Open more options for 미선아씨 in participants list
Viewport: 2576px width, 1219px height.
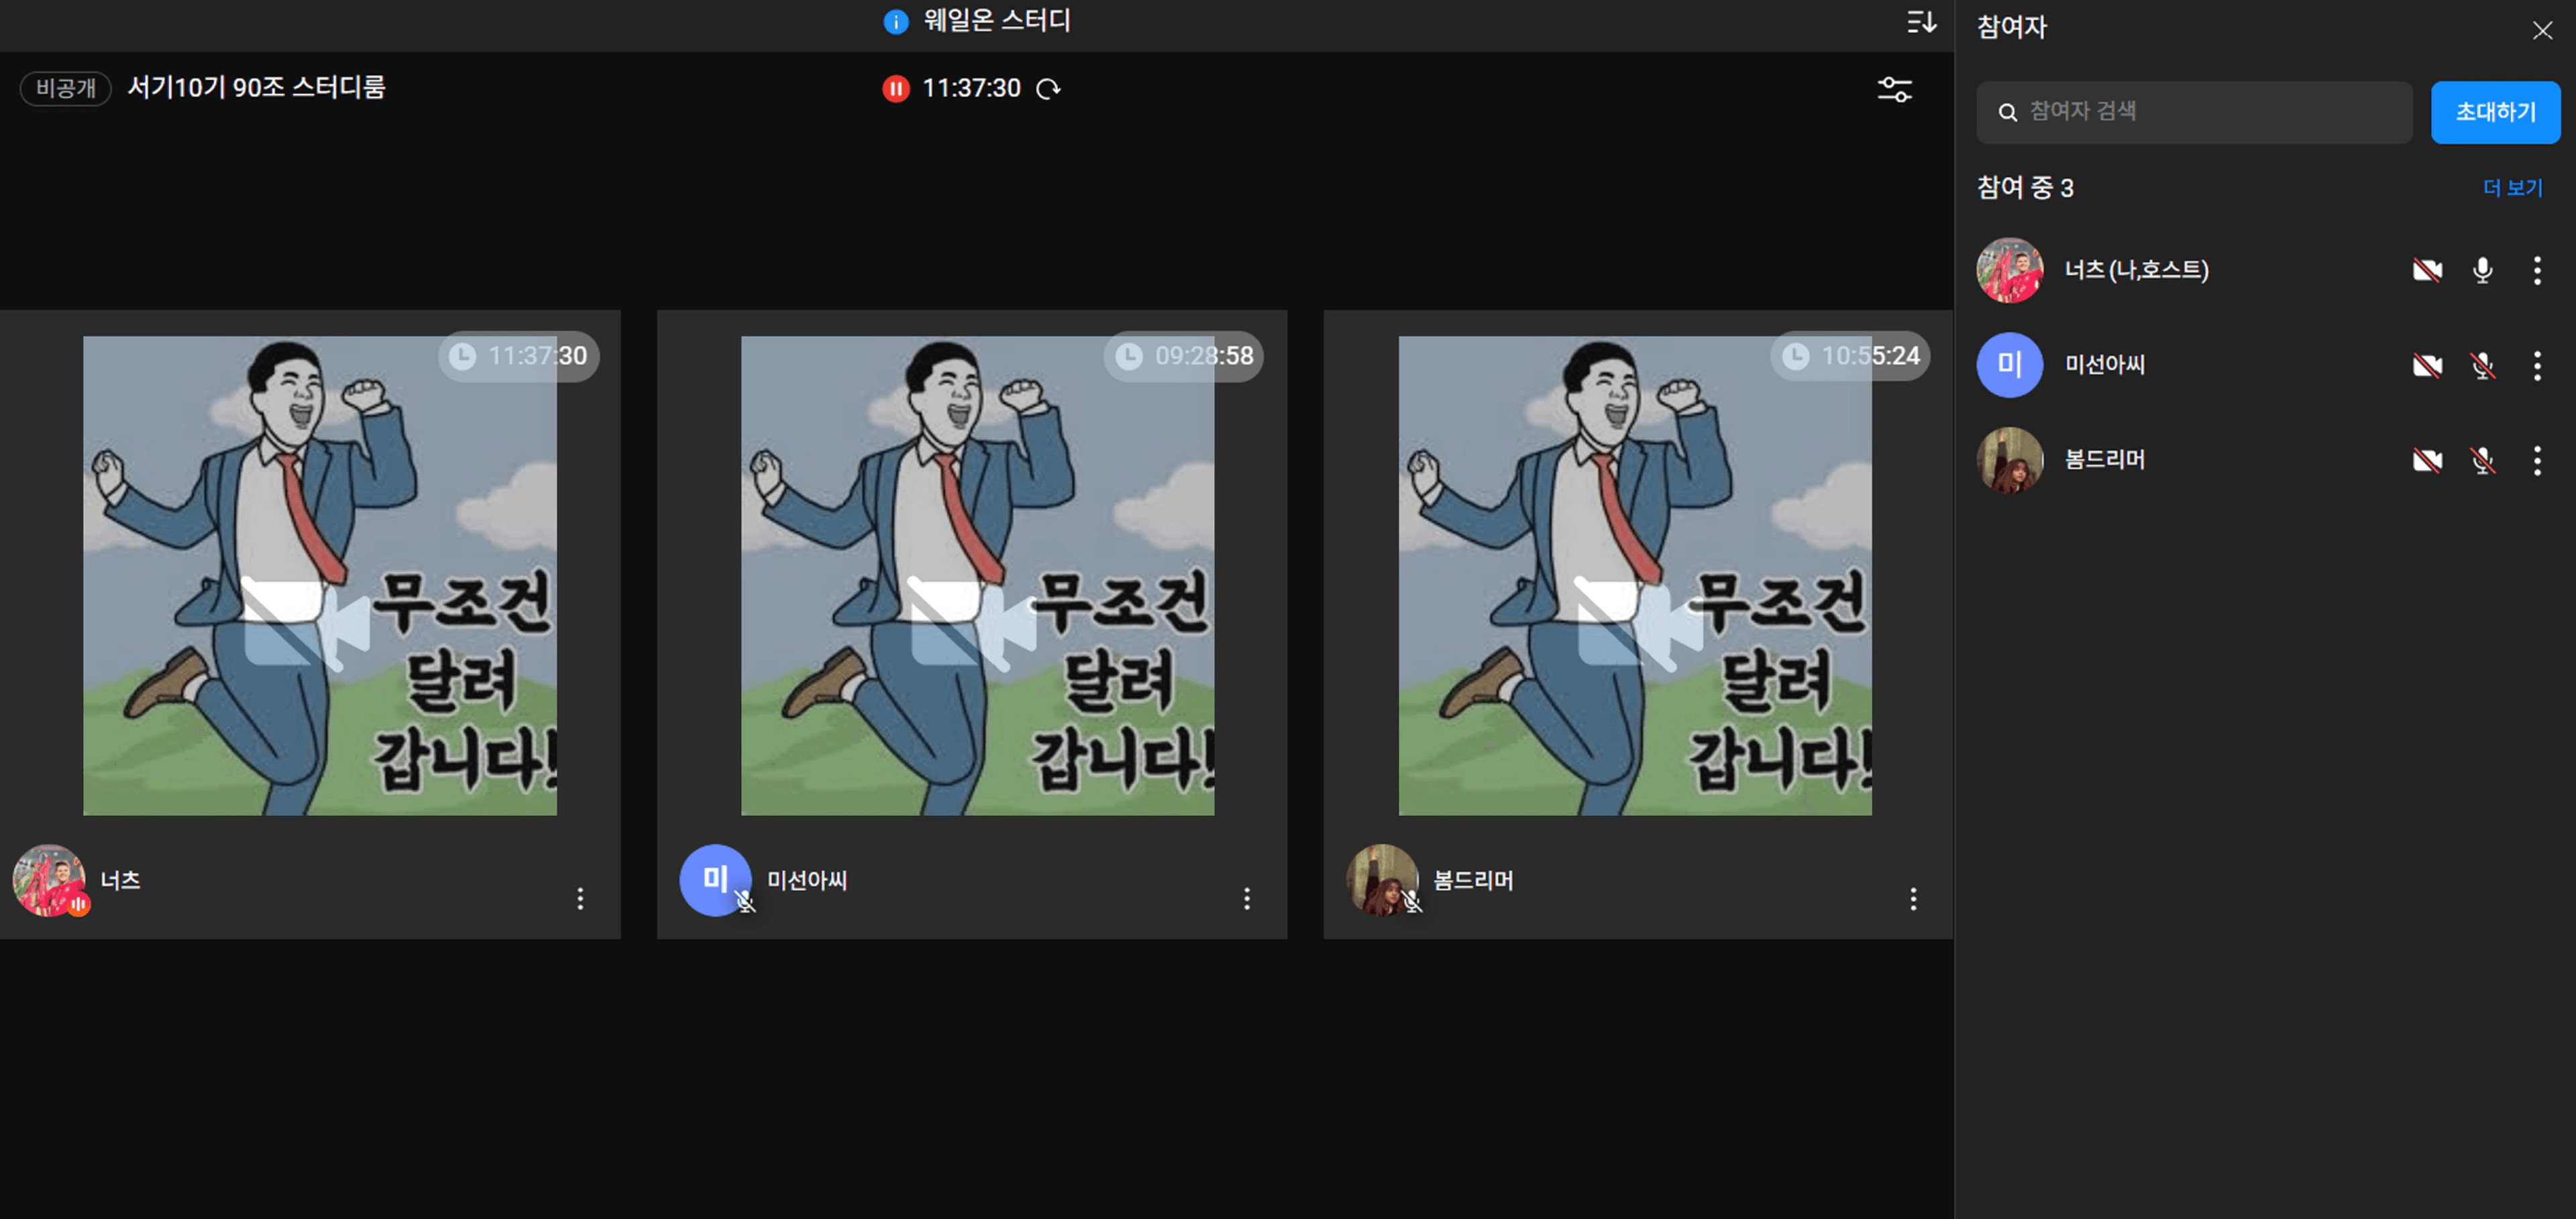click(2537, 365)
